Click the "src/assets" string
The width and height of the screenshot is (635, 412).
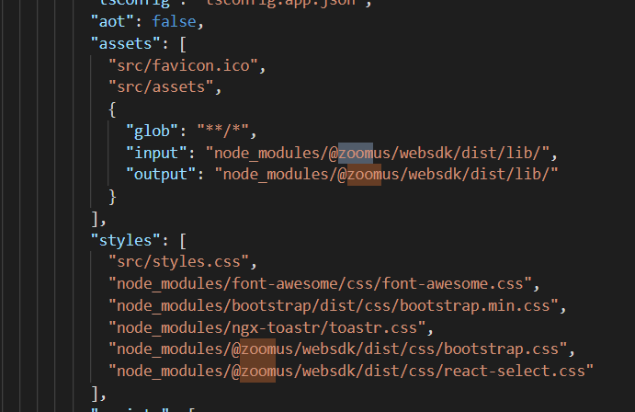click(x=161, y=86)
